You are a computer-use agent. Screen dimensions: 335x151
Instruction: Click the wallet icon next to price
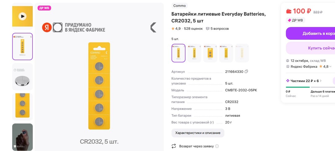pyautogui.click(x=289, y=12)
